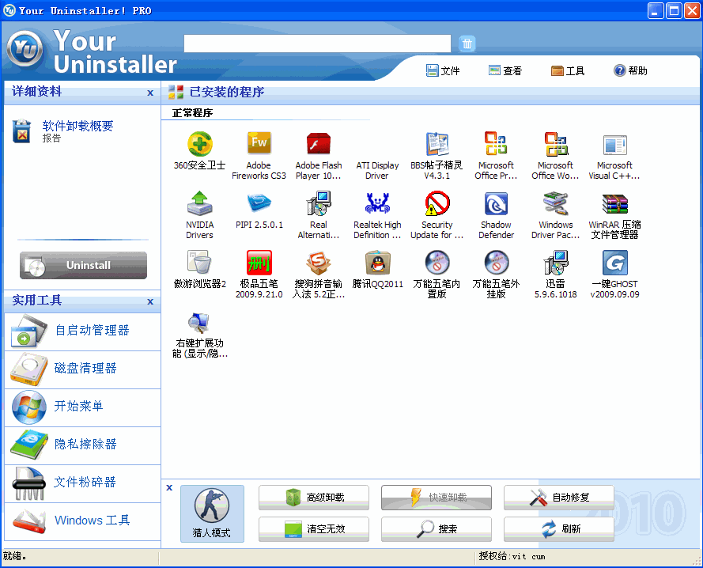703x568 pixels.
Task: Select the Microsoft Office Pr... icon
Action: 496,143
